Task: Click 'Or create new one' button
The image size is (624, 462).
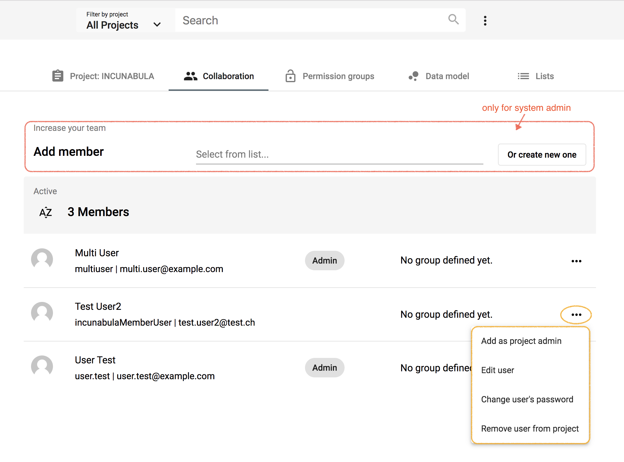Action: coord(542,154)
